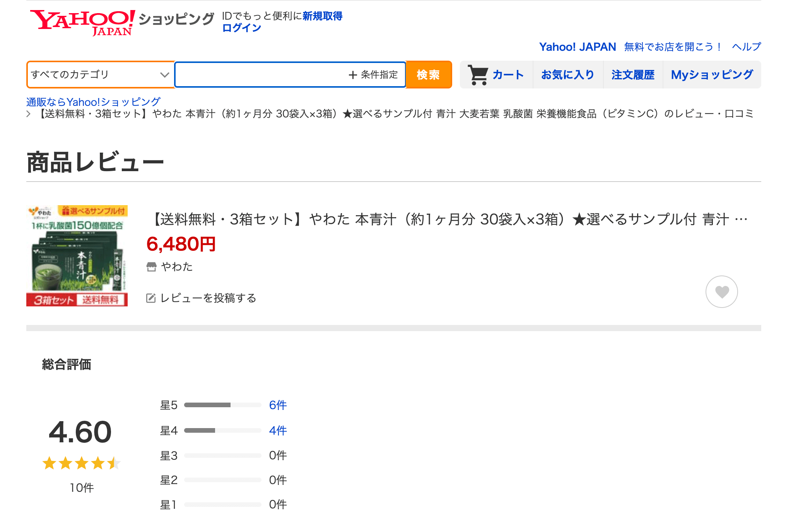The width and height of the screenshot is (786, 527).
Task: Click the 4.60 overall score
Action: tap(80, 432)
